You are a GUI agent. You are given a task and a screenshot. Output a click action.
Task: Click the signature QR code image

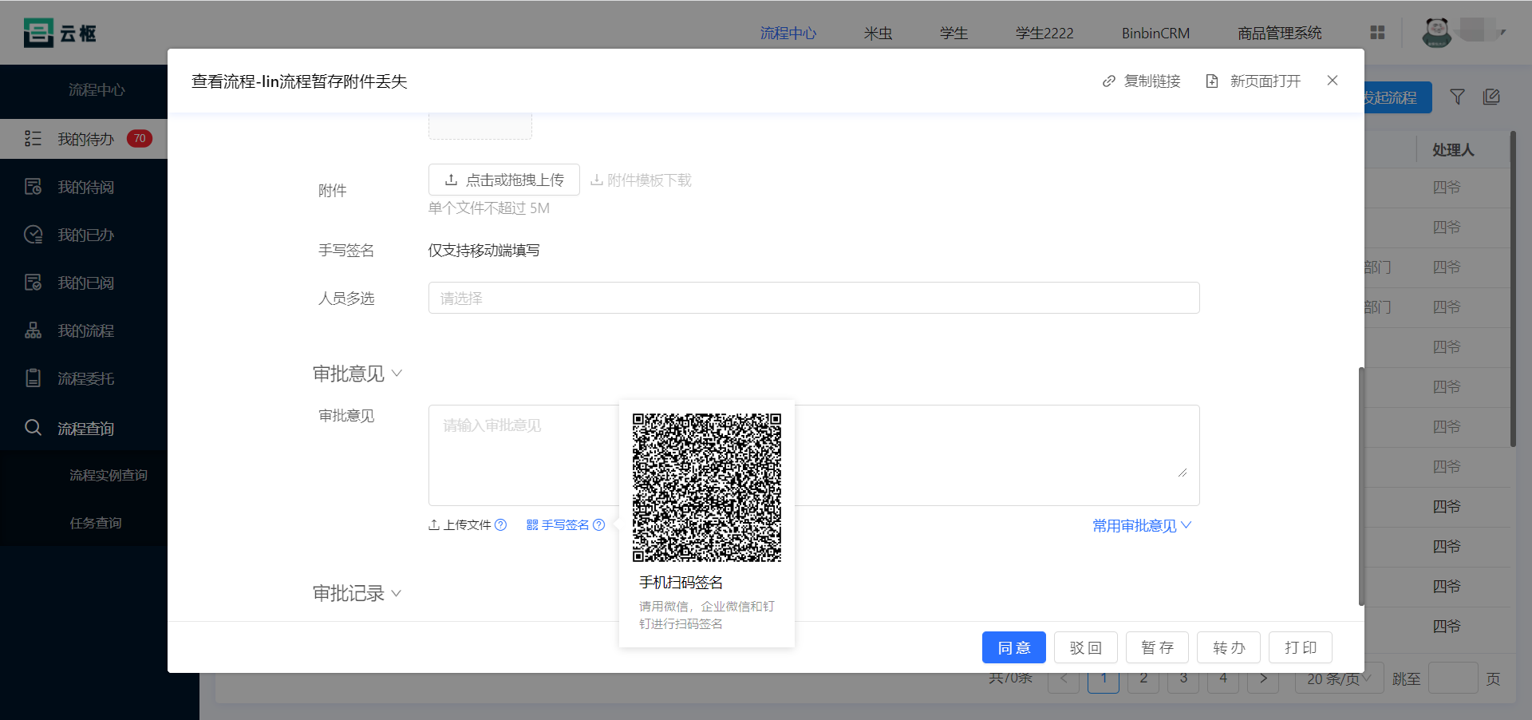point(707,488)
